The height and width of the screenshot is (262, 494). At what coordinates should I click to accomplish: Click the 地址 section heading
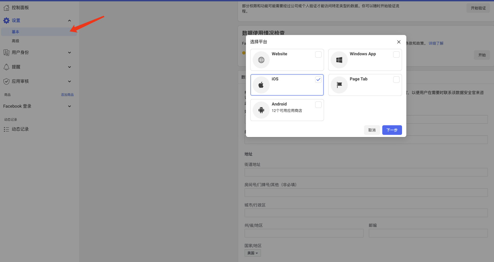(248, 154)
